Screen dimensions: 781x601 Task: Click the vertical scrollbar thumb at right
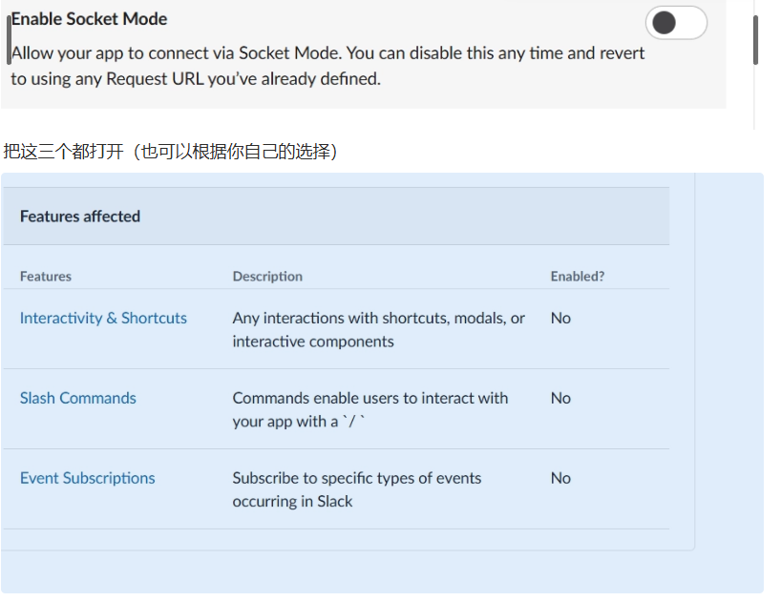click(x=755, y=40)
